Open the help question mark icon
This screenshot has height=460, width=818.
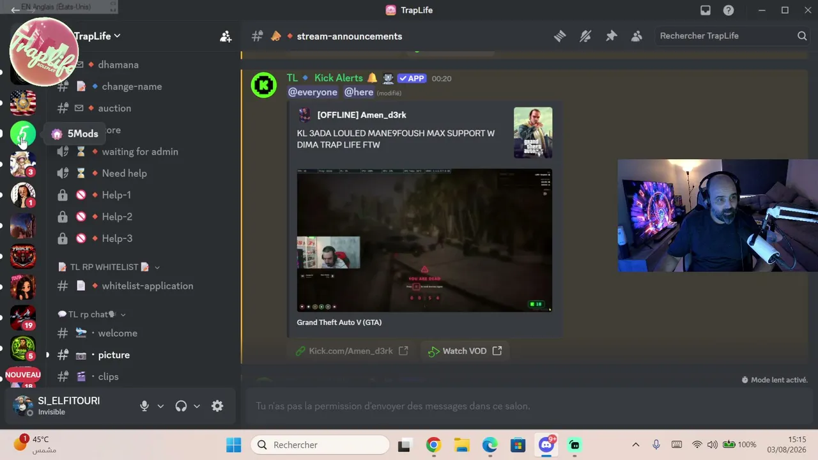pyautogui.click(x=729, y=10)
